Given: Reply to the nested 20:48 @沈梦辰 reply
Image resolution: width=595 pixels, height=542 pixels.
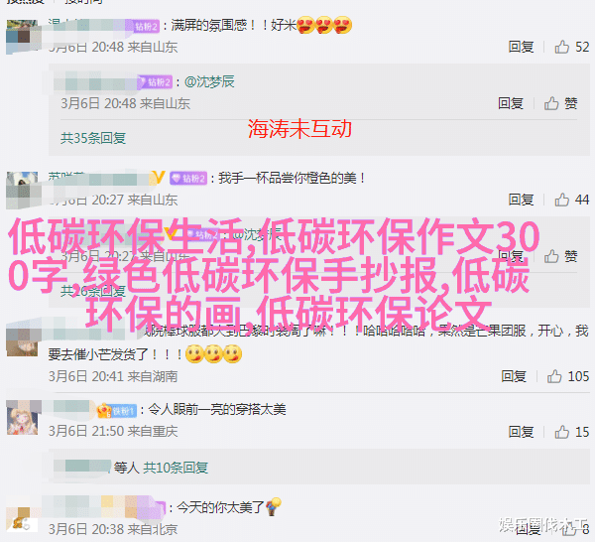Looking at the screenshot, I should tap(511, 103).
